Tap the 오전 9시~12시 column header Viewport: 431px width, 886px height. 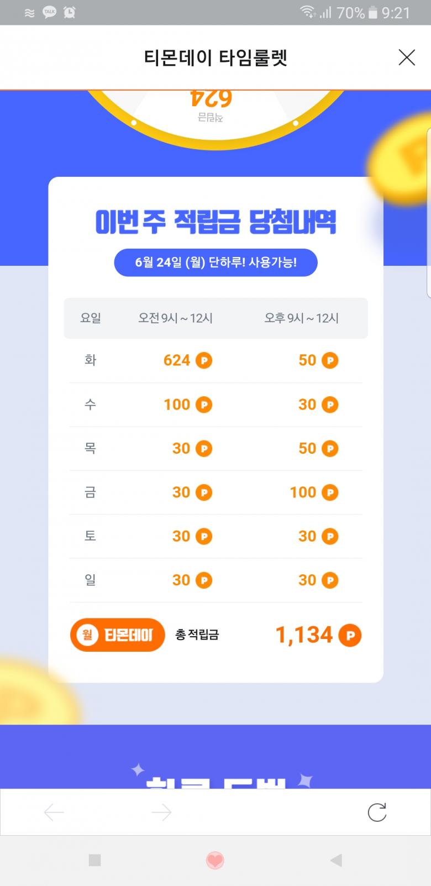pyautogui.click(x=175, y=318)
